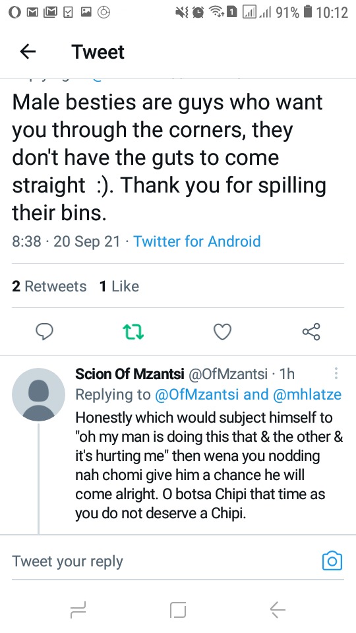Open the @mhlatze mention link
This screenshot has height=633, width=356.
coord(307,394)
